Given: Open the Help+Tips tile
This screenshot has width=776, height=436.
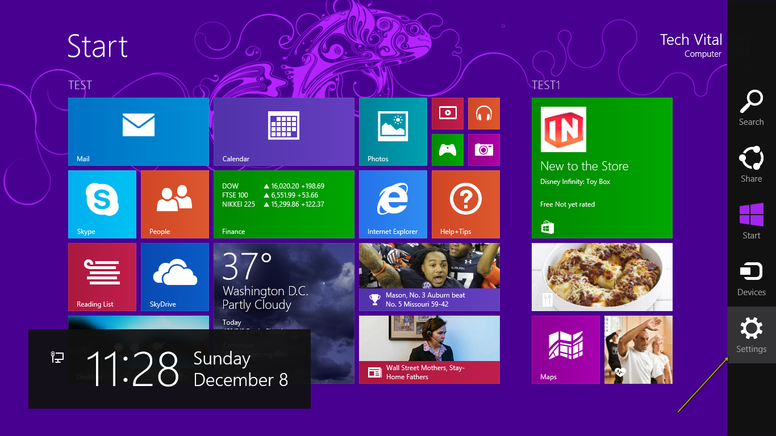Looking at the screenshot, I should click(x=465, y=204).
